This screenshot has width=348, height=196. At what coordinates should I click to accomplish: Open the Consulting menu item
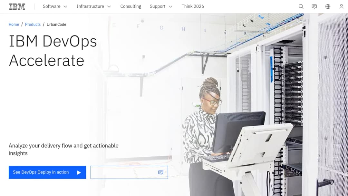click(131, 6)
